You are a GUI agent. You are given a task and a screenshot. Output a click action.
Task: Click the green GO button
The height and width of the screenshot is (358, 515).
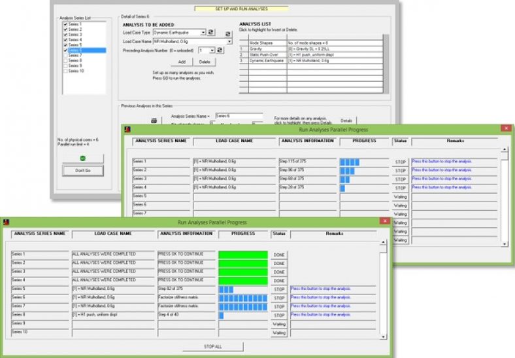pyautogui.click(x=83, y=158)
